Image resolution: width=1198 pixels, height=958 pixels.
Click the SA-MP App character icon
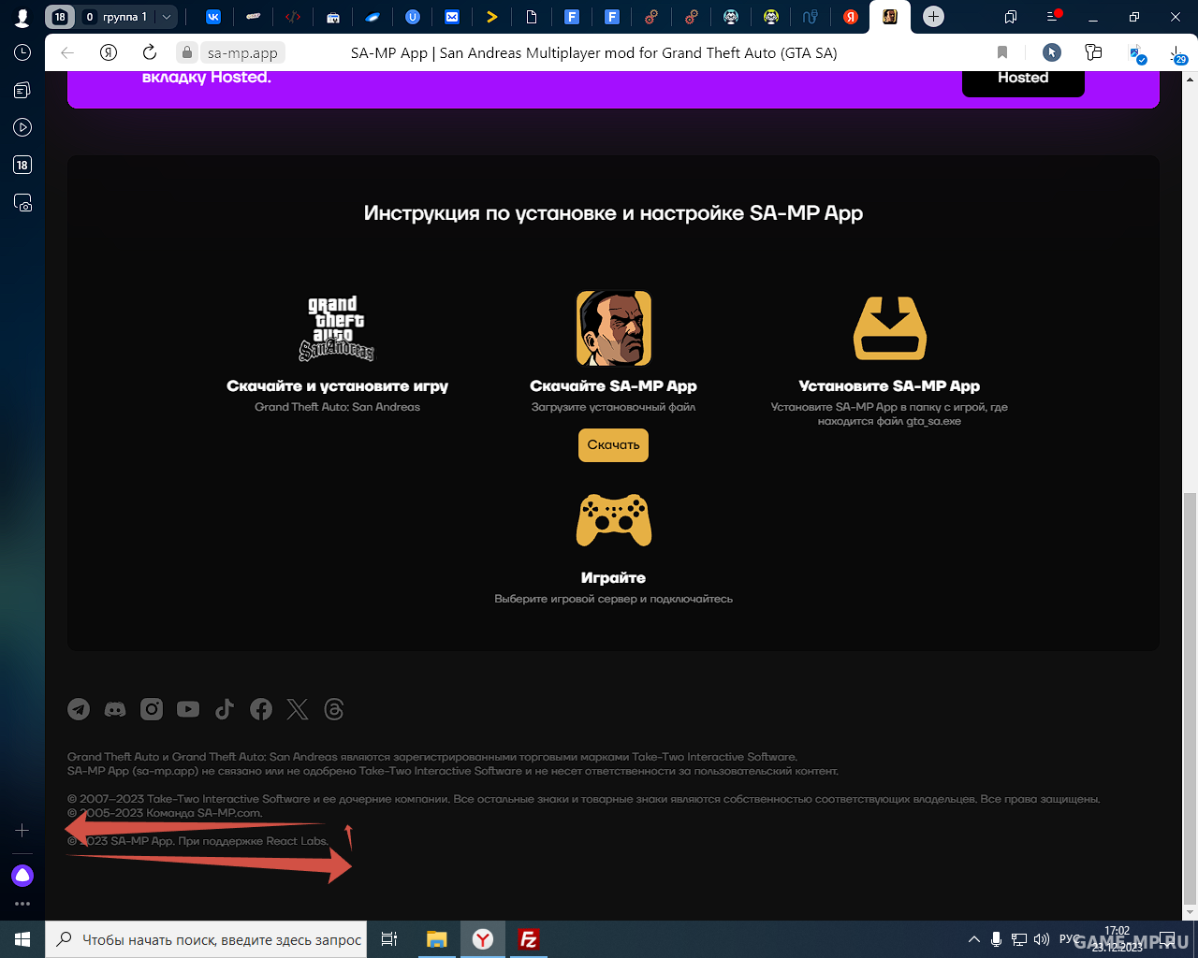click(x=614, y=327)
